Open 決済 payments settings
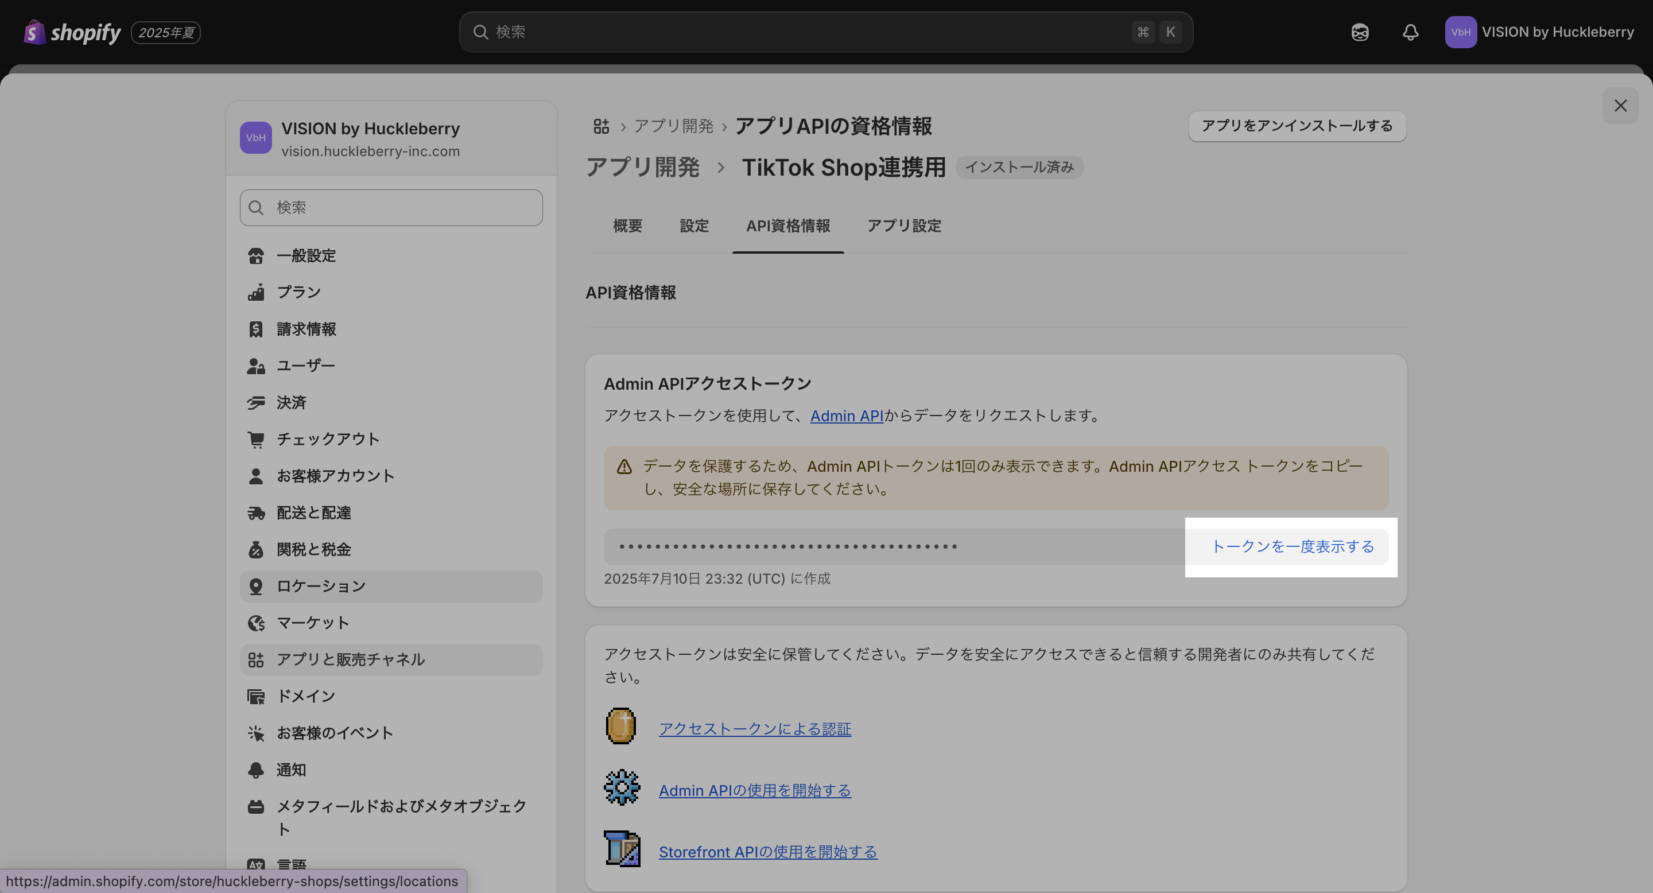The image size is (1653, 893). (292, 403)
